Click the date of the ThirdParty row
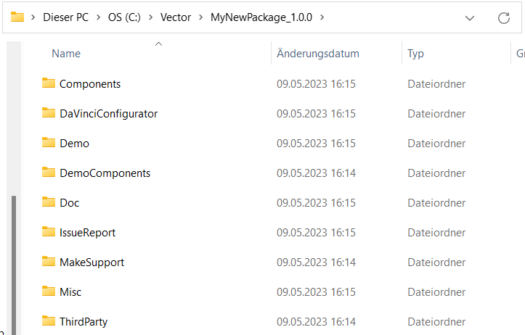This screenshot has height=335, width=525. (x=316, y=322)
